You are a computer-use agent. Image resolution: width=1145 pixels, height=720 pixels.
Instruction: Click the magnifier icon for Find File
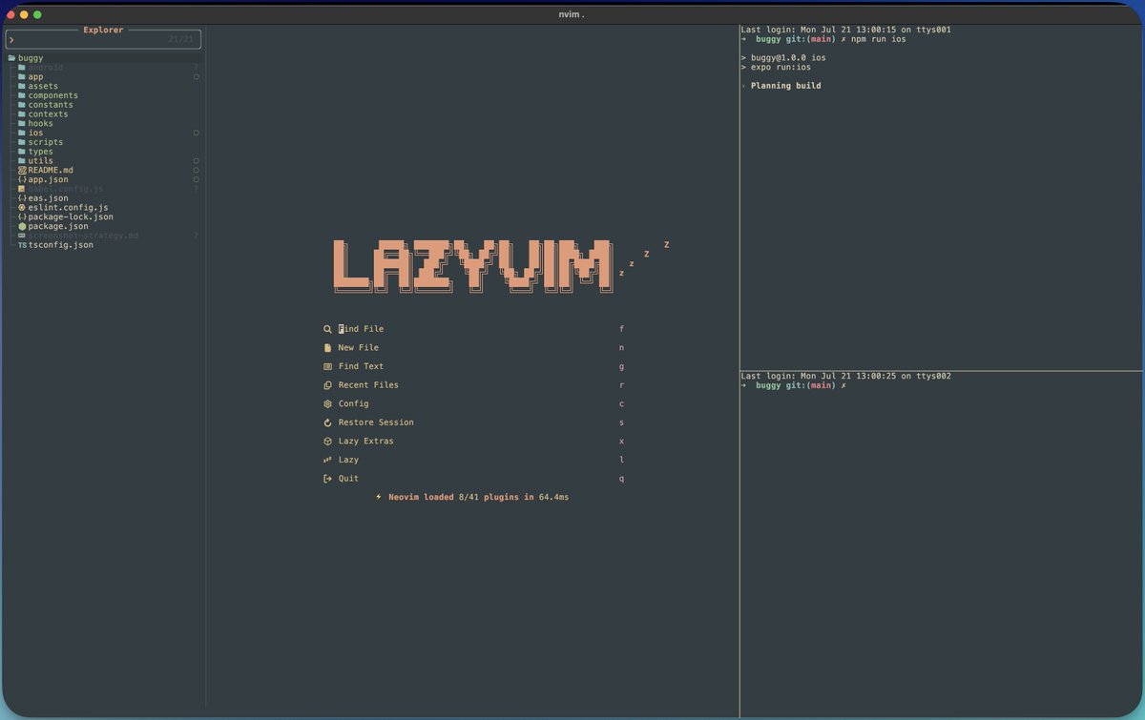tap(327, 329)
